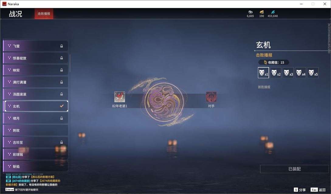Click the lock icon on 惊喜绽放 row

pyautogui.click(x=61, y=58)
